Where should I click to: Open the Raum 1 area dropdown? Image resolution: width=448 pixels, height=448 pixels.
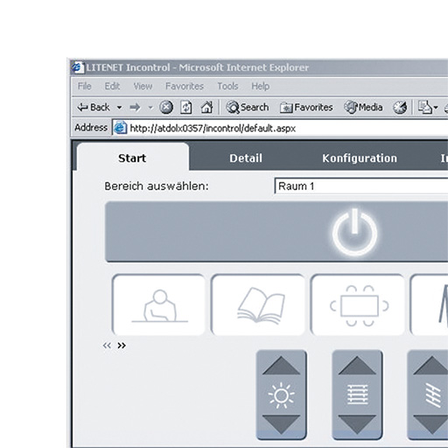click(361, 185)
